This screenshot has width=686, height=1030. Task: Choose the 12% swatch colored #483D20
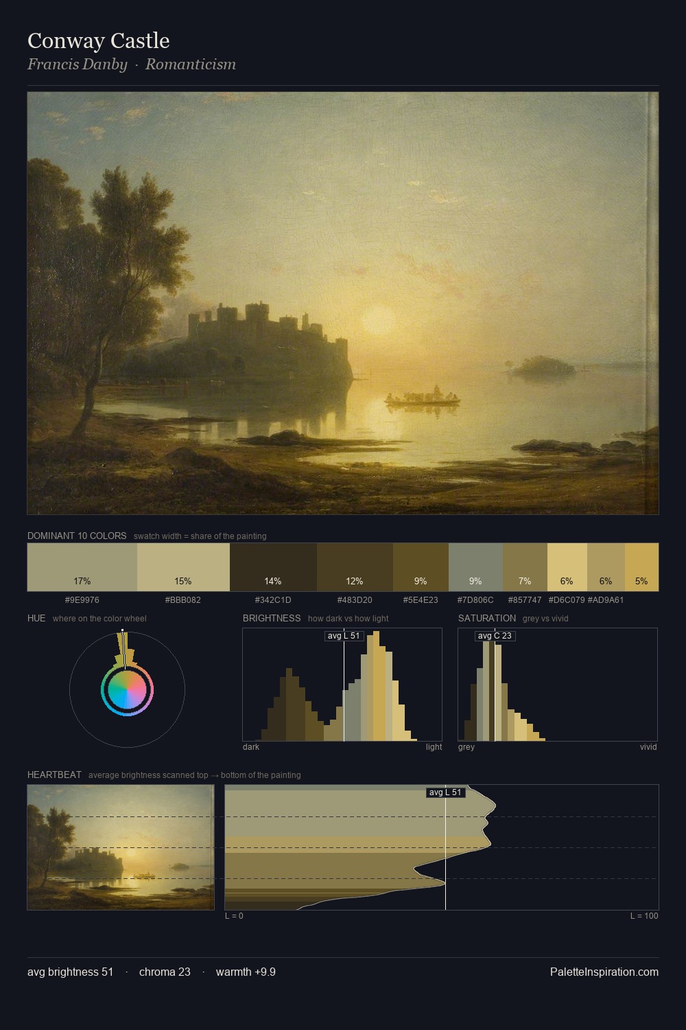[x=355, y=567]
